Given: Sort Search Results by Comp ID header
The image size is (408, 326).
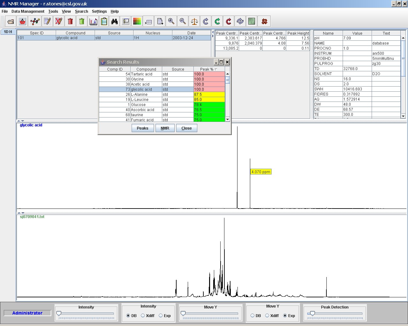Looking at the screenshot, I should [x=115, y=69].
